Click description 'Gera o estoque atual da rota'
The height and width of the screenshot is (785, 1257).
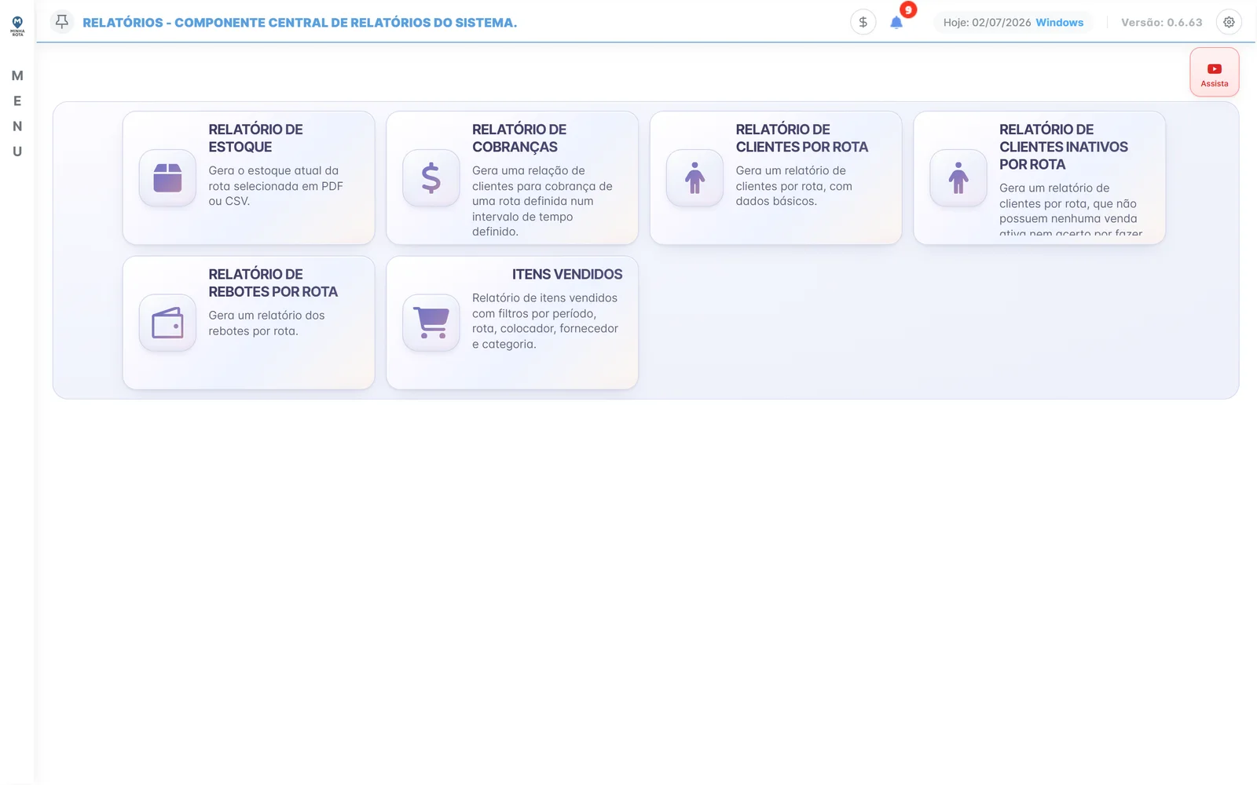click(276, 186)
